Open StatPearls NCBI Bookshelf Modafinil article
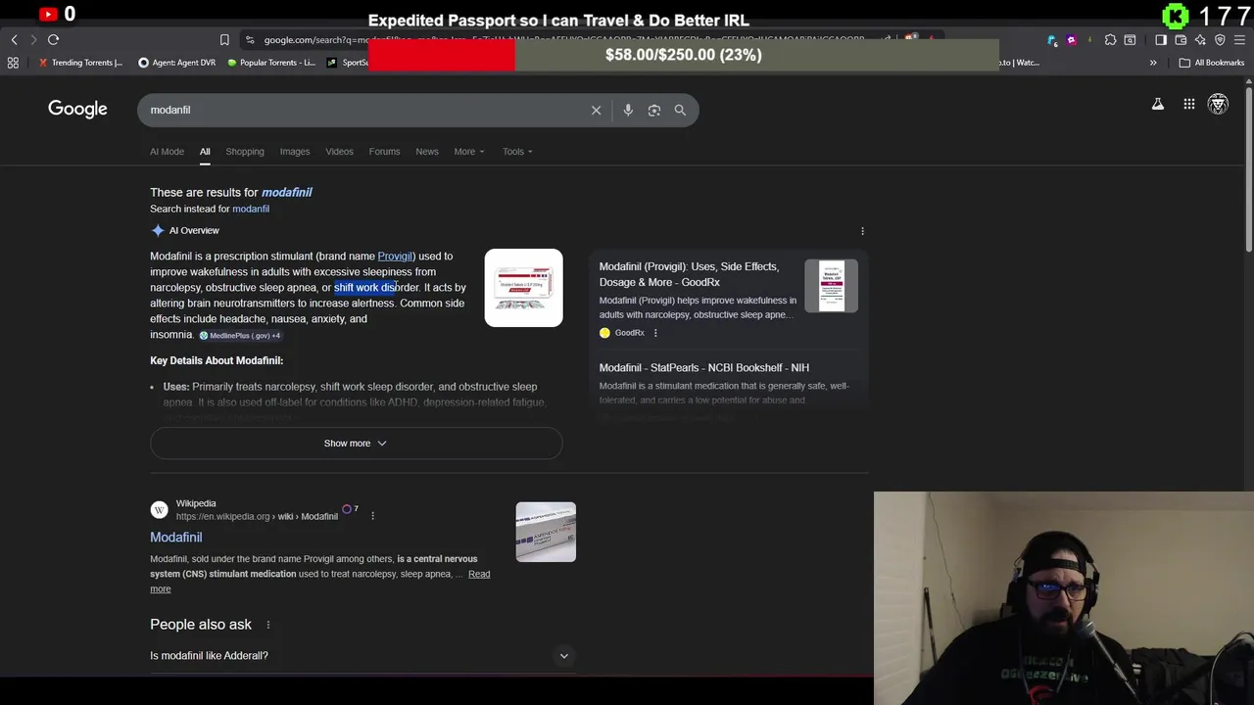 704,368
